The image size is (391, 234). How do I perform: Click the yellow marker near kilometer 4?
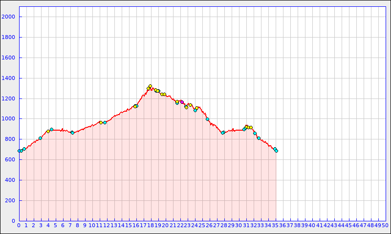[48, 131]
